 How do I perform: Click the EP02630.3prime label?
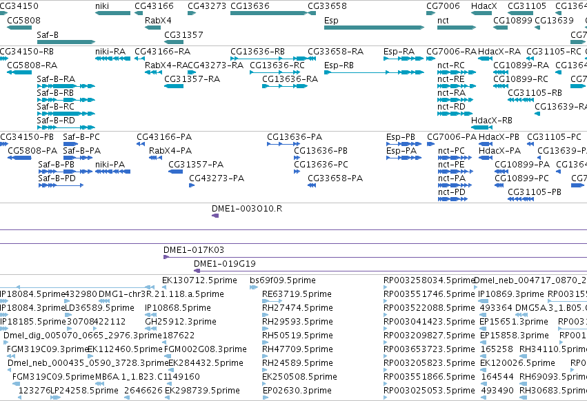pos(297,391)
